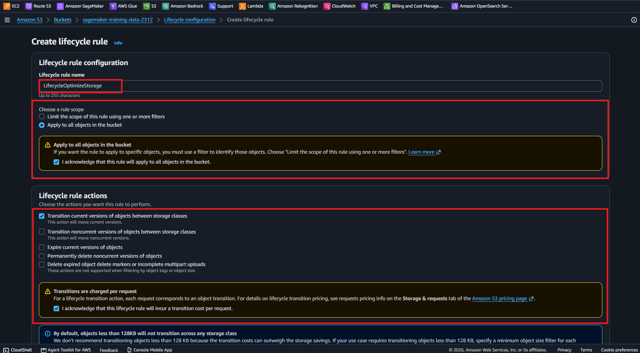Open the Lambda shortcut icon
The height and width of the screenshot is (353, 640).
[x=242, y=6]
